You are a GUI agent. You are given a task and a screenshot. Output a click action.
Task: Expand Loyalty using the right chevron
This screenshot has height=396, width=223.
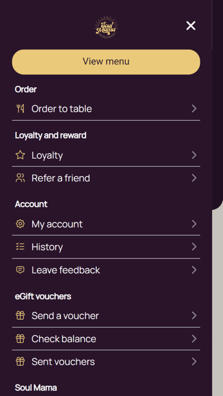click(x=194, y=155)
